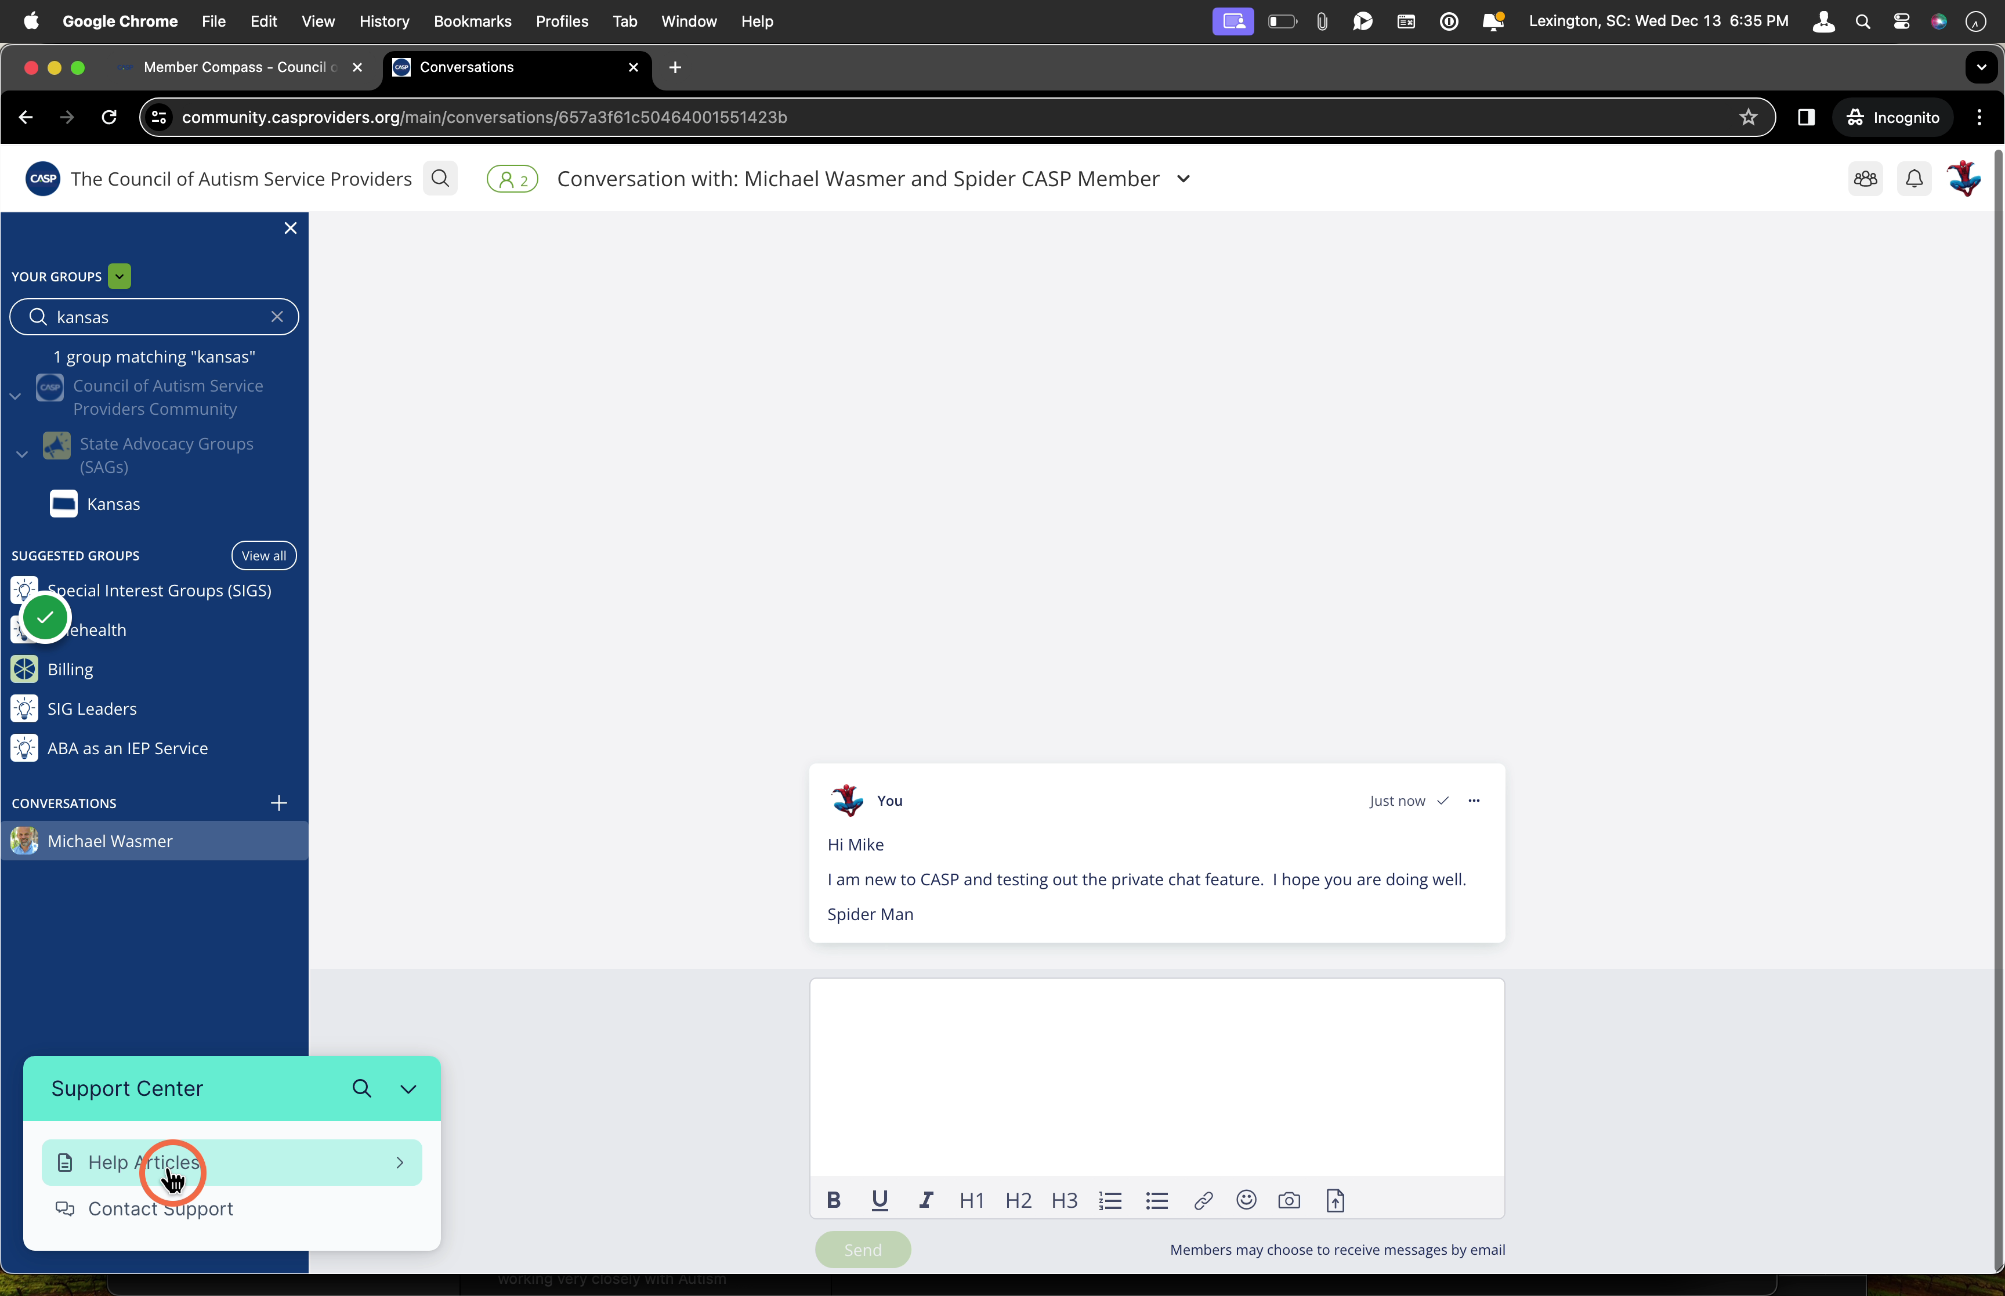
Task: Close the left sidebar panel
Action: click(x=290, y=228)
